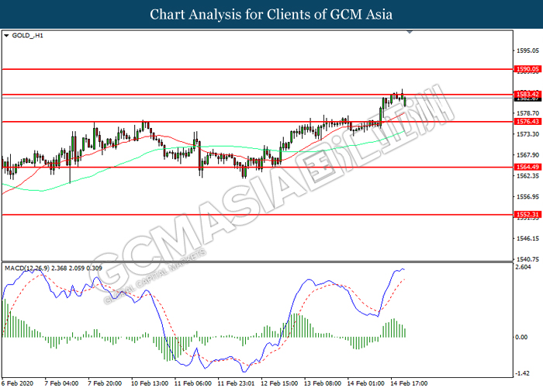
Task: Select the 1564.49 price level label
Action: click(527, 167)
